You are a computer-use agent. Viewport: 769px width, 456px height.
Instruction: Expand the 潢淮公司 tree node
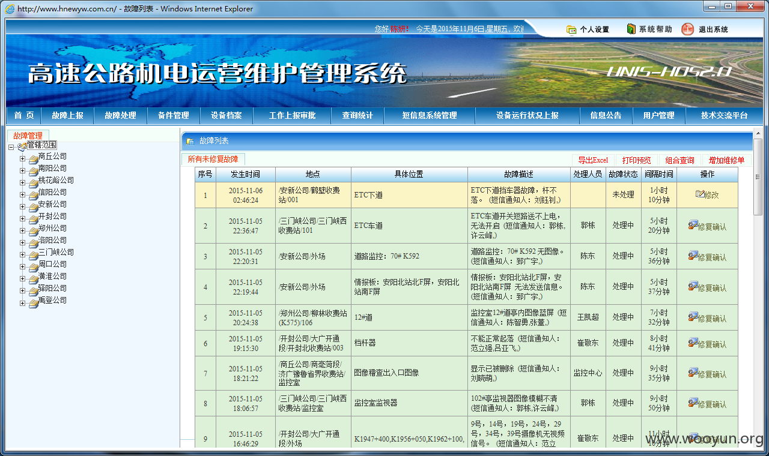[x=23, y=279]
